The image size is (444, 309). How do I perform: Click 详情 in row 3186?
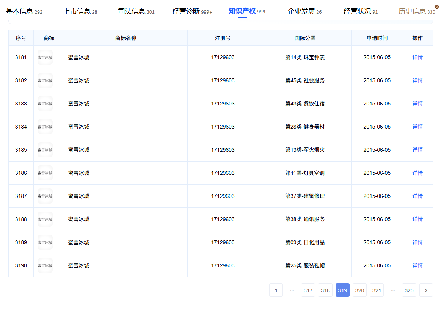tap(417, 173)
